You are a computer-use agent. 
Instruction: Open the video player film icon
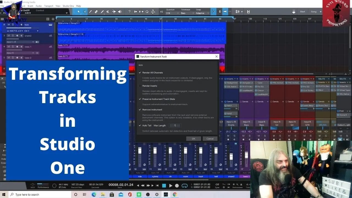click(248, 12)
